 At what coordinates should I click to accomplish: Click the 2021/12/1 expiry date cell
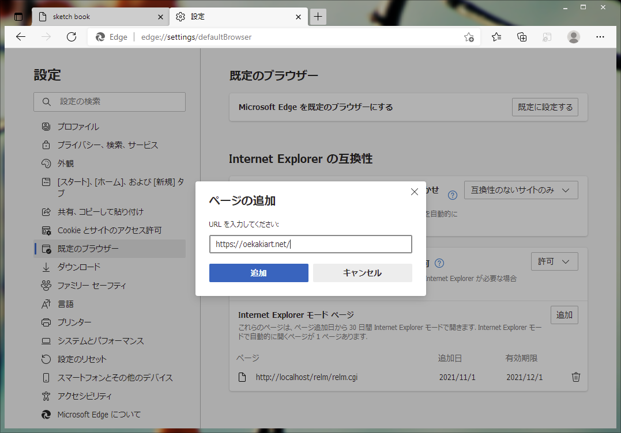pyautogui.click(x=524, y=377)
